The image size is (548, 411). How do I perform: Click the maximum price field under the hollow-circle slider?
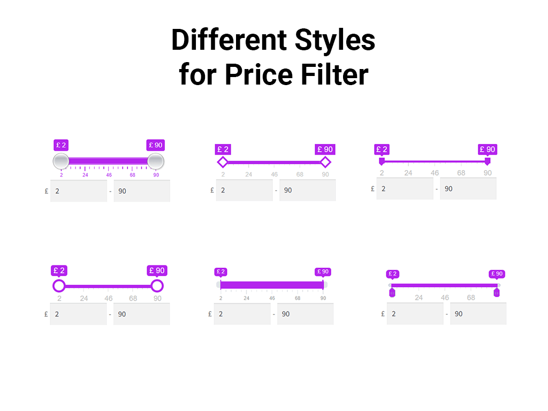point(142,314)
